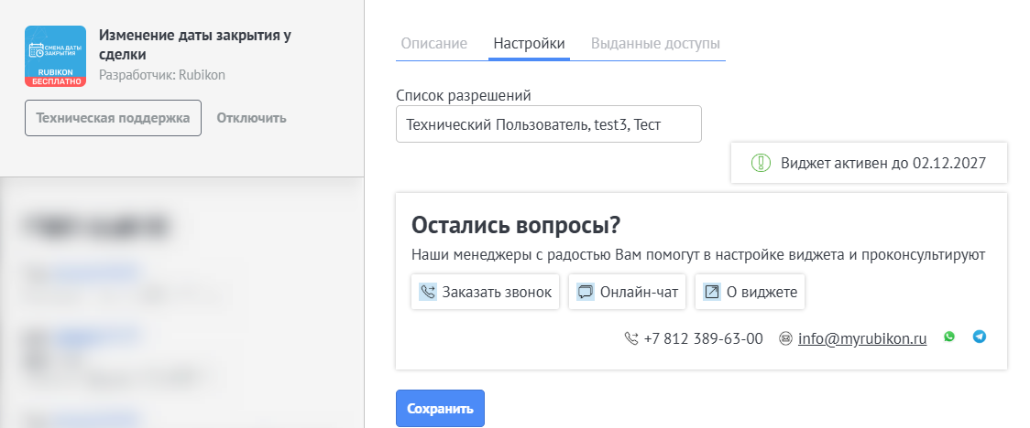Click the green exclamation status icon

pyautogui.click(x=761, y=163)
